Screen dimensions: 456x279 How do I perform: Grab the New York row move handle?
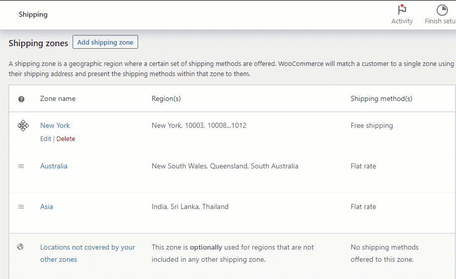coord(23,126)
